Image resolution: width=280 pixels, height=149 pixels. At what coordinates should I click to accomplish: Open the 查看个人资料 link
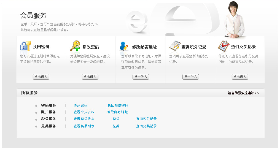[x=84, y=112]
